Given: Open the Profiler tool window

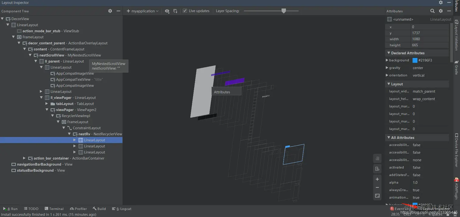Looking at the screenshot, I should coord(78,209).
